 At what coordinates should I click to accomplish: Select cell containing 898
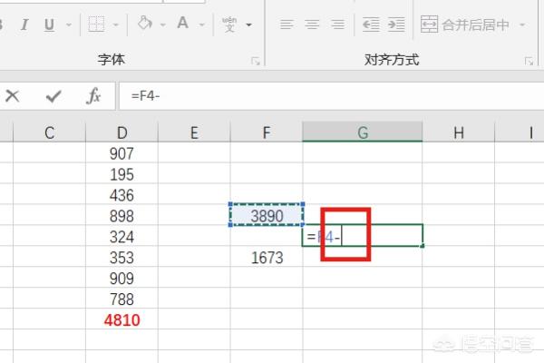(x=121, y=216)
